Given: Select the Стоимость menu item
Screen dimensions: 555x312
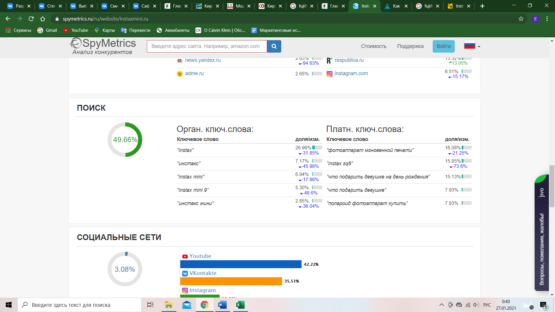Looking at the screenshot, I should (373, 46).
